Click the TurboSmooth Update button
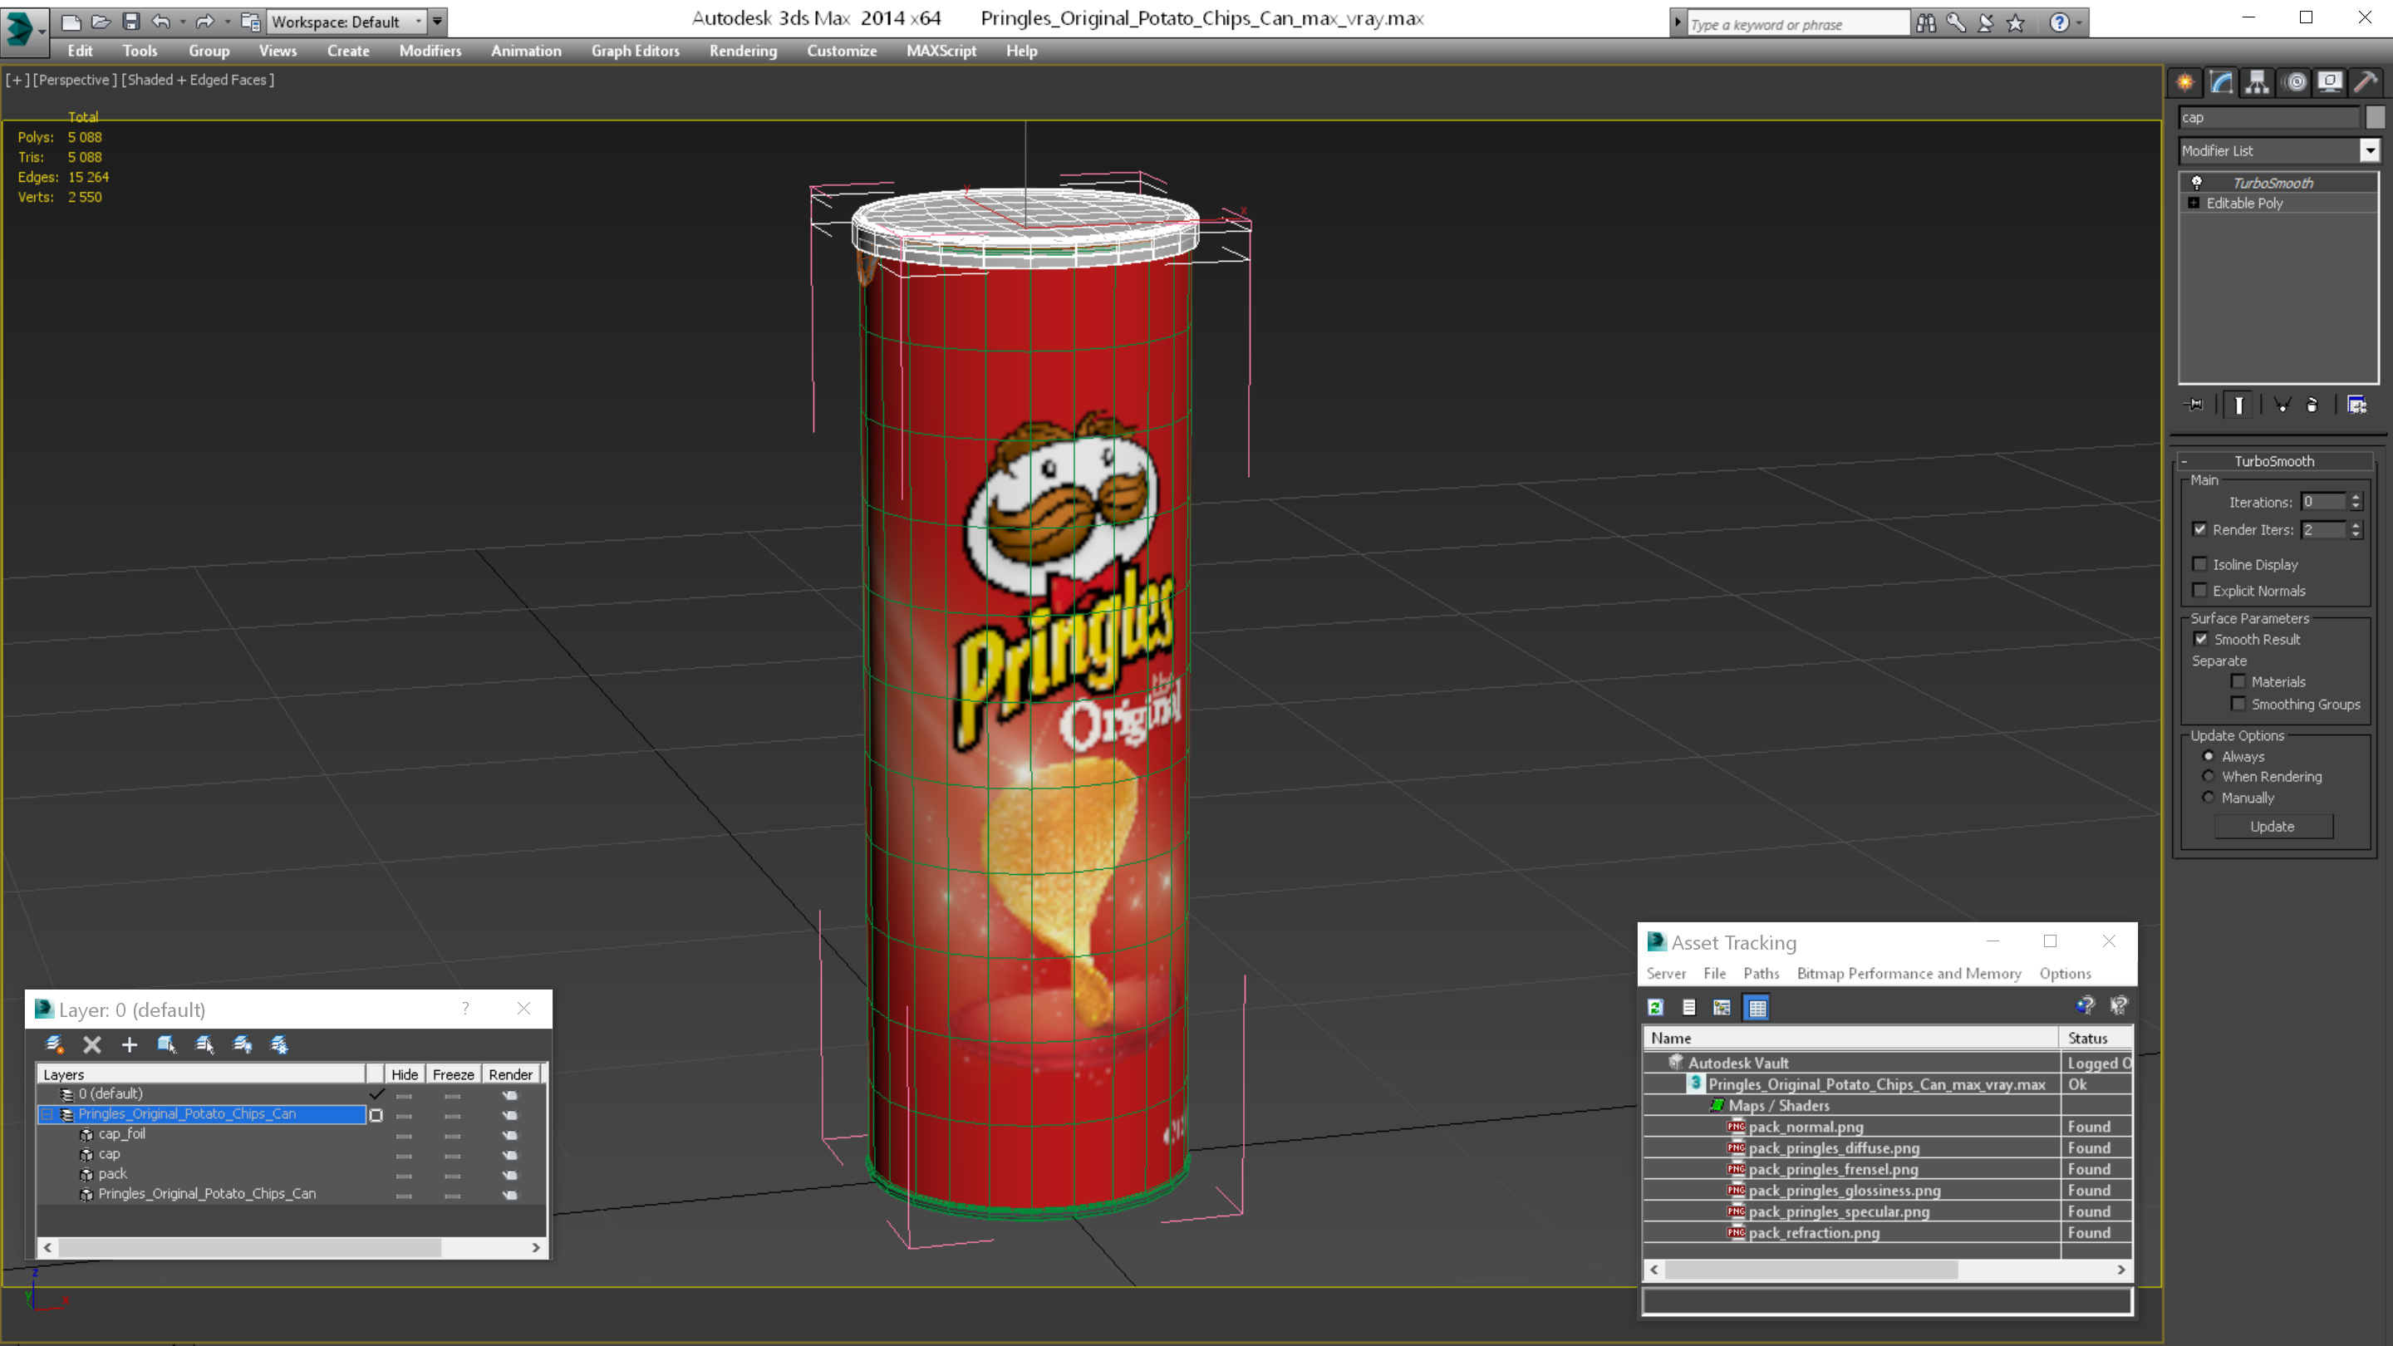The width and height of the screenshot is (2393, 1346). pos(2273,827)
